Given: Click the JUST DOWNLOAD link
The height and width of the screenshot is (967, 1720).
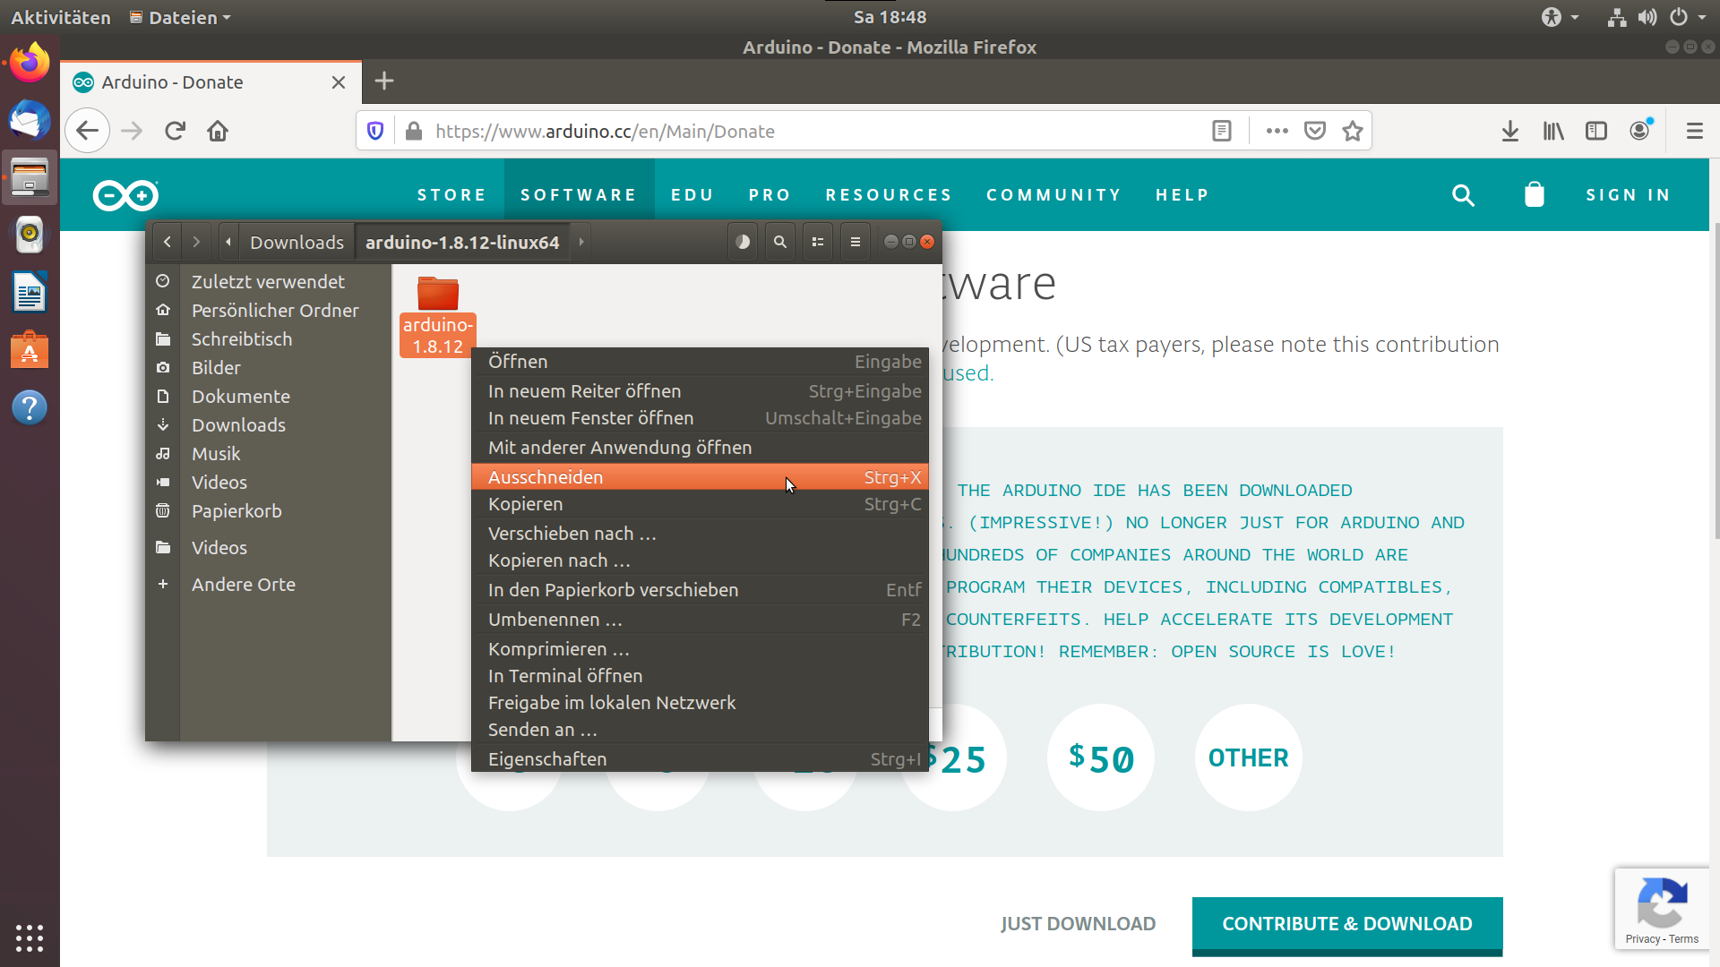Looking at the screenshot, I should coord(1078,924).
